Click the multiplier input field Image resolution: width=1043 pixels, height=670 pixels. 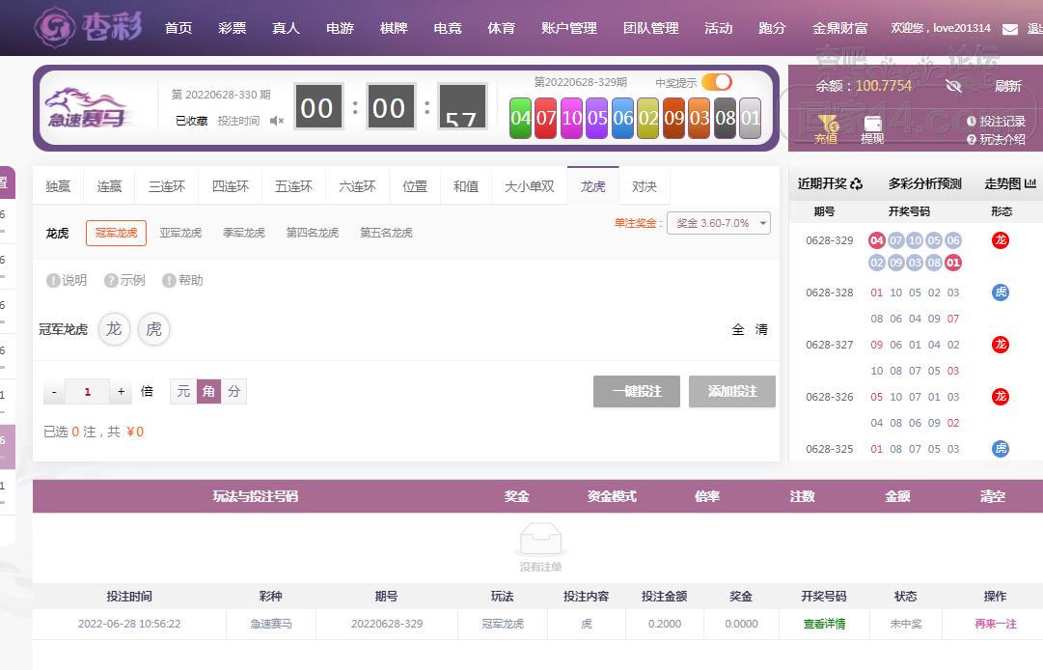tap(88, 392)
